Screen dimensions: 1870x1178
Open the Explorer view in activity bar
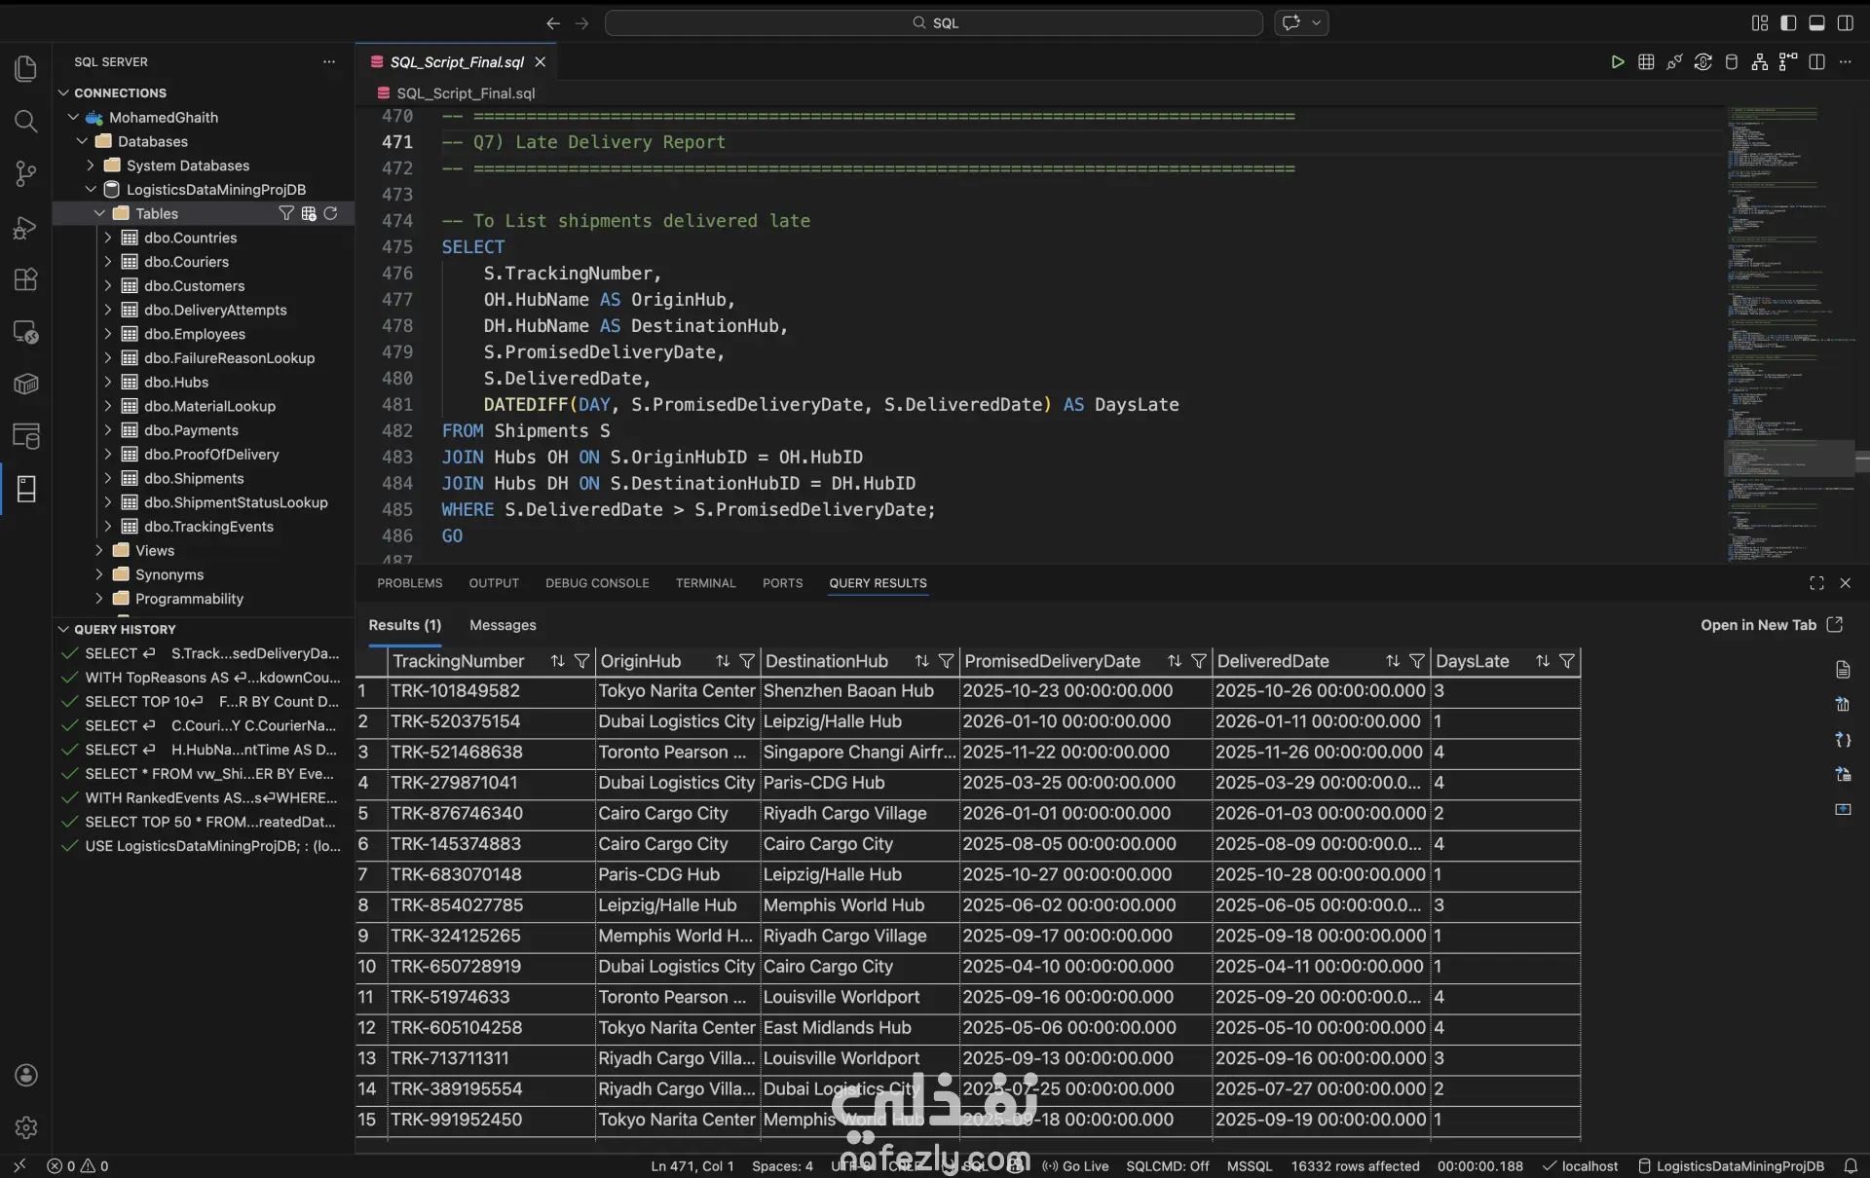26,68
